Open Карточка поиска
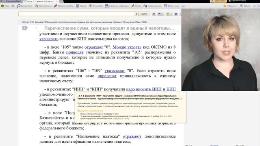 pyautogui.click(x=43, y=6)
